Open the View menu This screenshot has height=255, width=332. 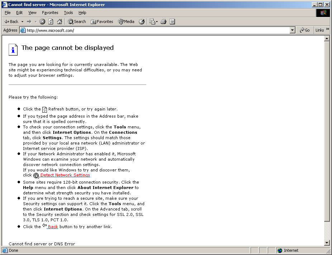32,13
